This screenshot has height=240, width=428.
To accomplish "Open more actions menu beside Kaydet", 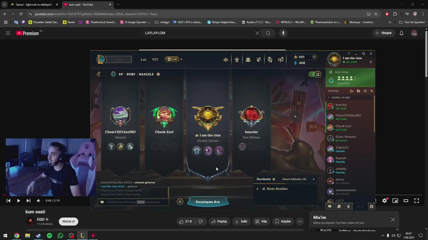I will pos(300,221).
